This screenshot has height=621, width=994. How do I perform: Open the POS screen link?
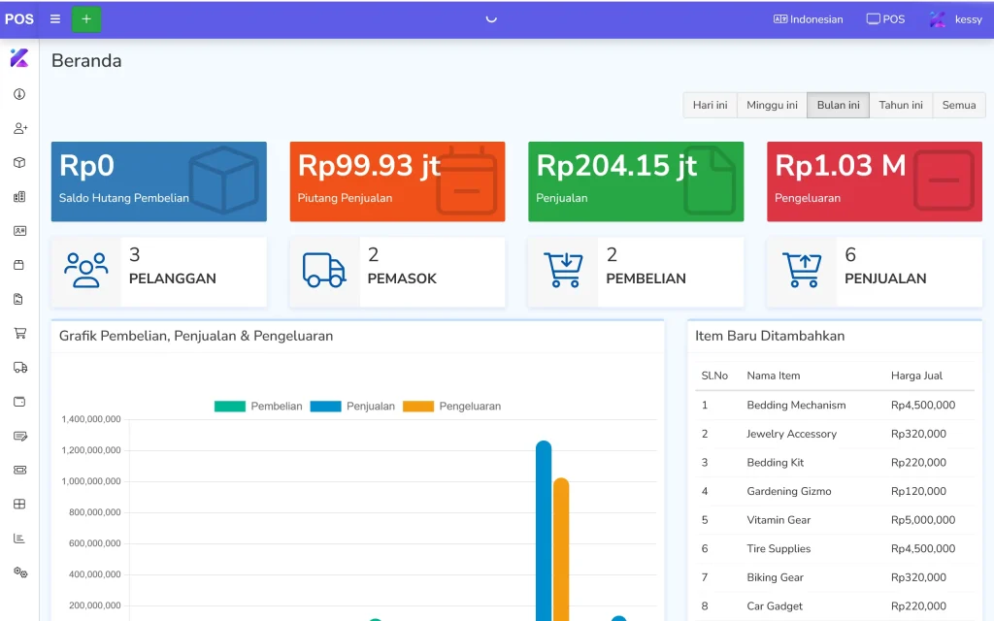click(x=885, y=19)
